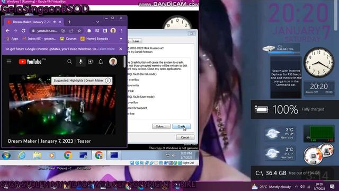Click Learn more in Chrome update notice

click(106, 49)
